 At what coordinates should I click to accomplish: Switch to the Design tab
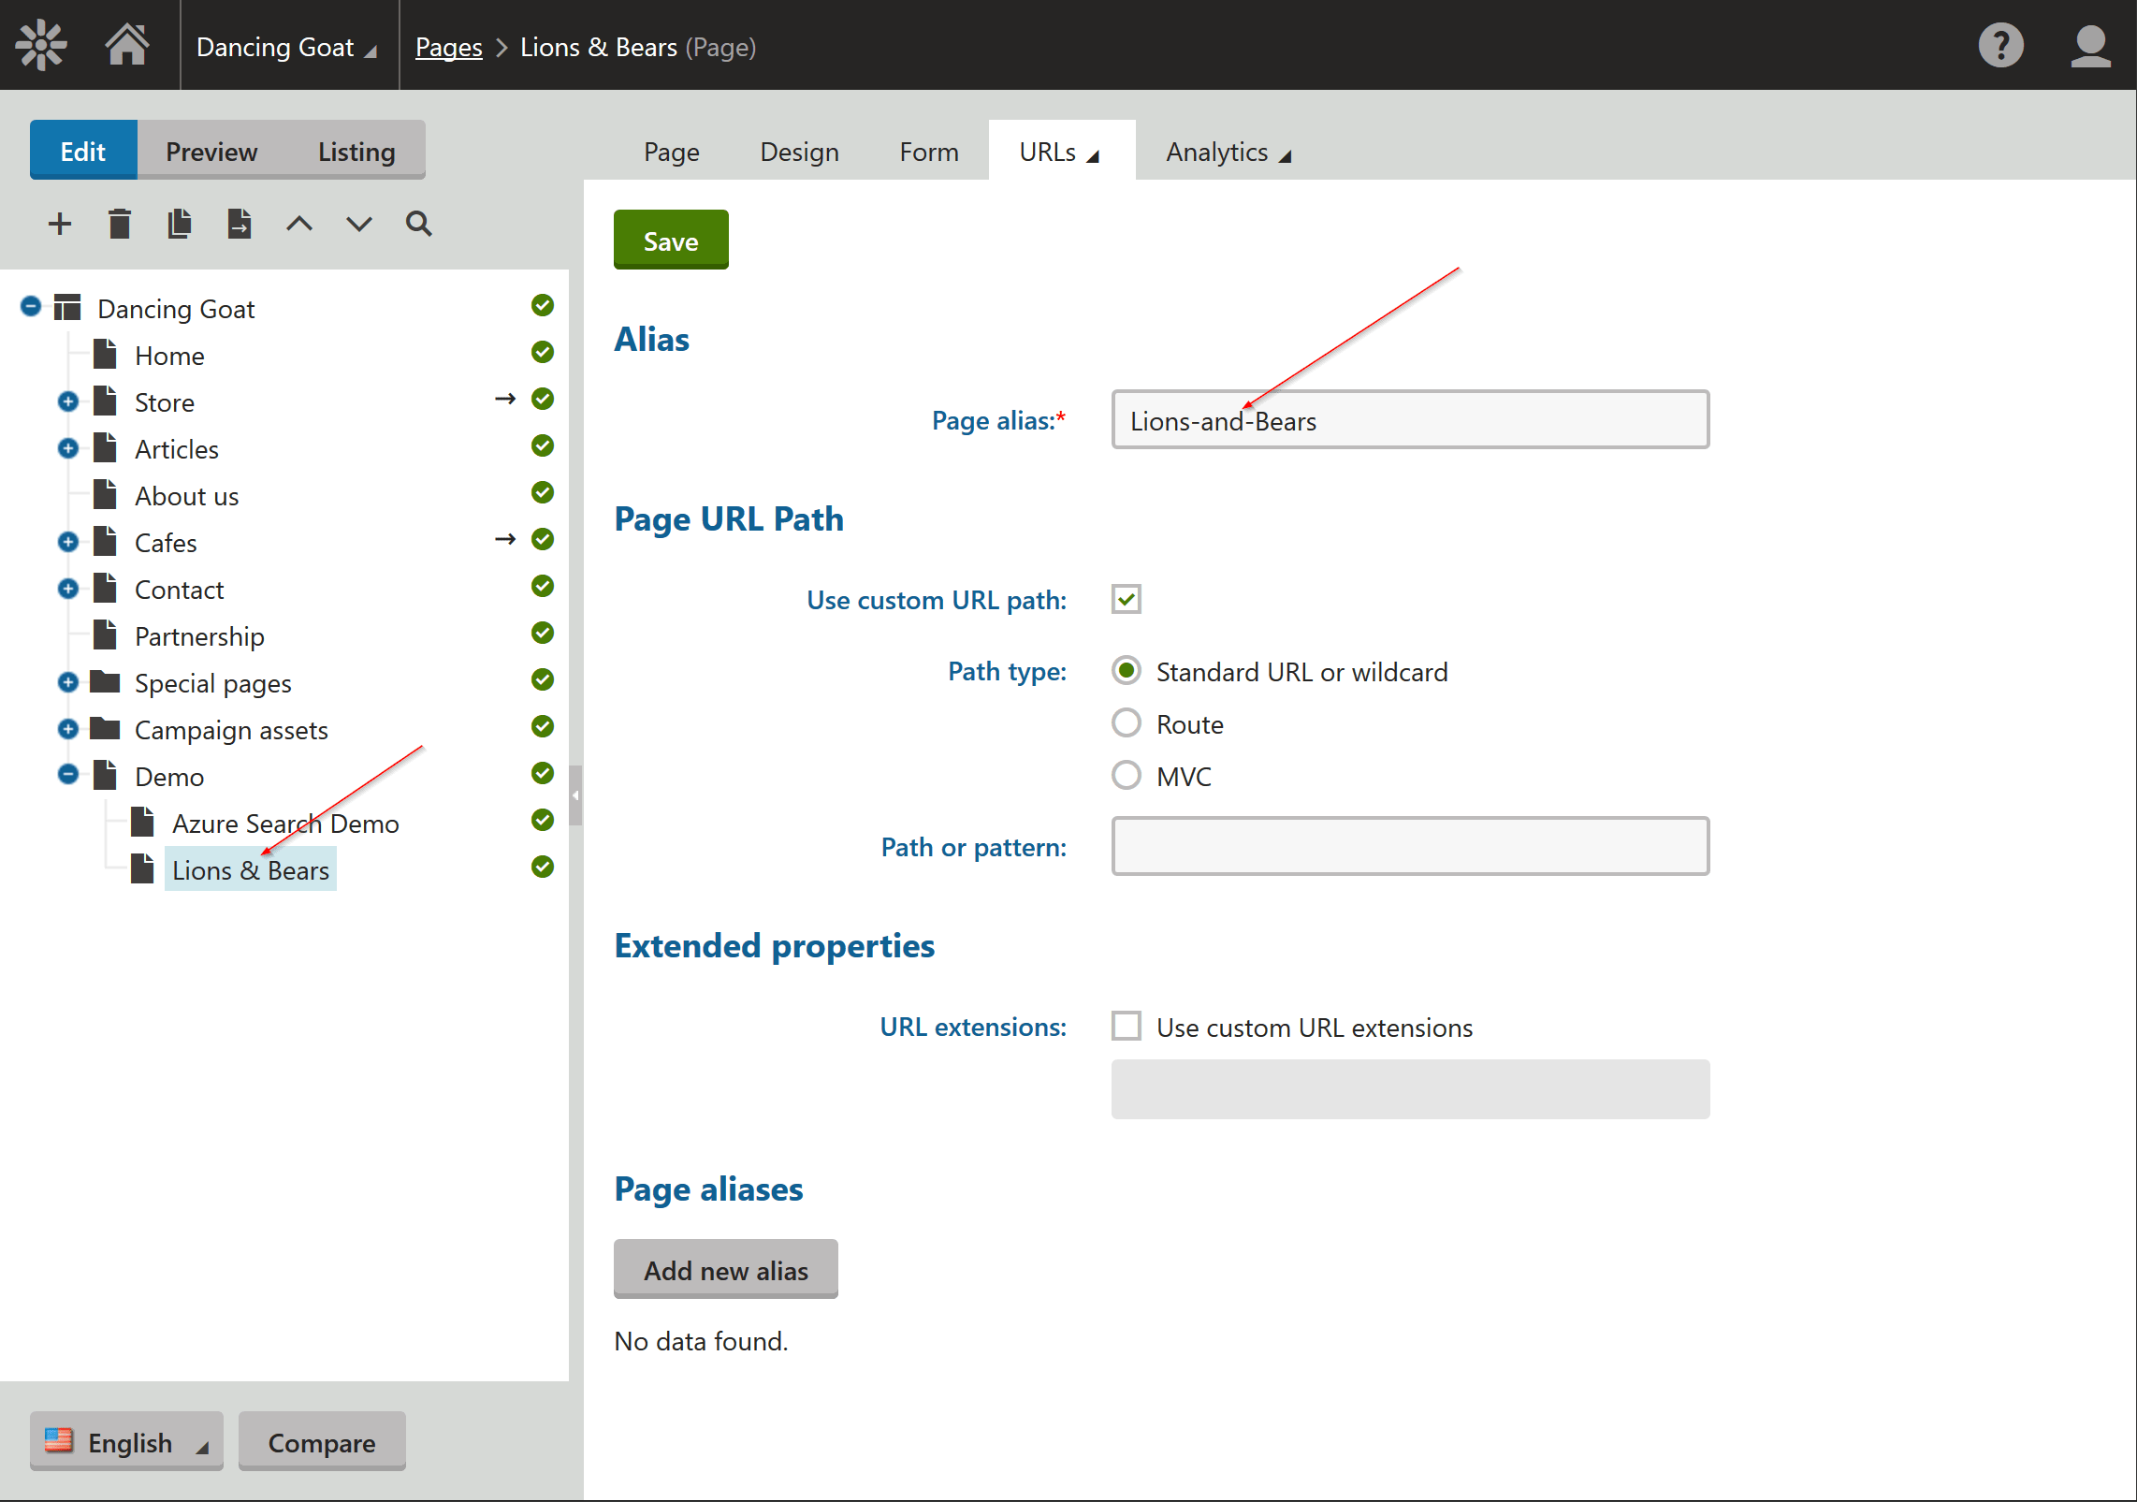click(x=799, y=152)
